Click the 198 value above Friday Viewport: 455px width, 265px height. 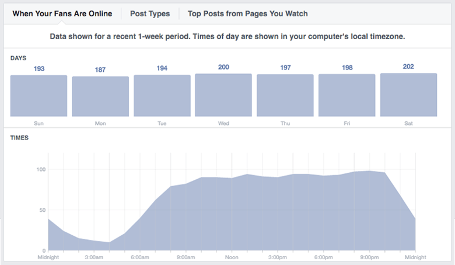347,68
